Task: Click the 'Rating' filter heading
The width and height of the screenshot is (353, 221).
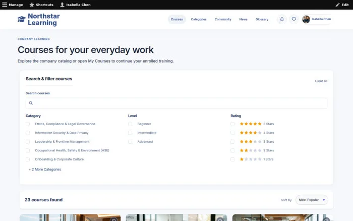Action: [x=236, y=116]
